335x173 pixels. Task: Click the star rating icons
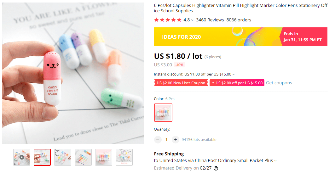[168, 20]
